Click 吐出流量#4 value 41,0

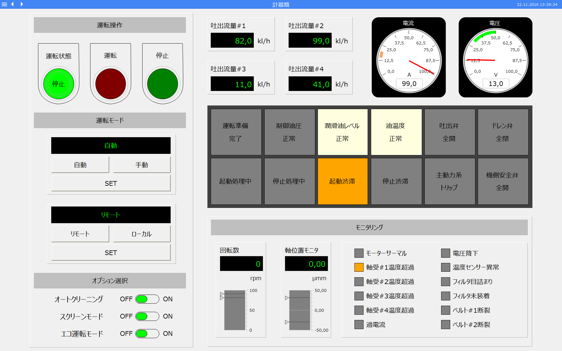click(310, 84)
